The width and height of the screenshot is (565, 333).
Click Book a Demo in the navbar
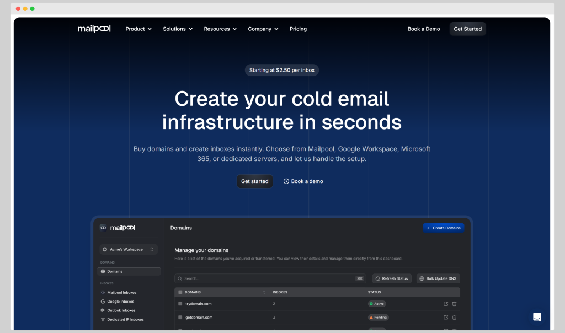click(x=423, y=29)
